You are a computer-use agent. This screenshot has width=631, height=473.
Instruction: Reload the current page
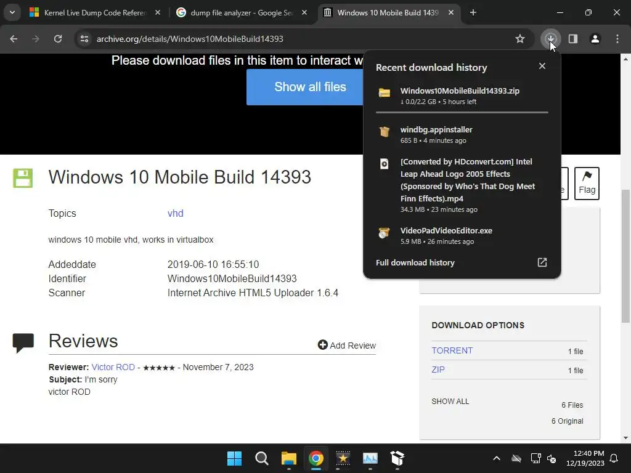[x=58, y=39]
